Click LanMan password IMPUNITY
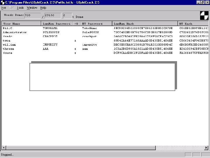Screen dimensions: 210x158 pos(50,44)
